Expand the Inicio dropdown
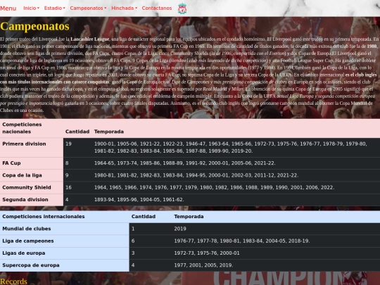380x285 pixels. pos(31,8)
